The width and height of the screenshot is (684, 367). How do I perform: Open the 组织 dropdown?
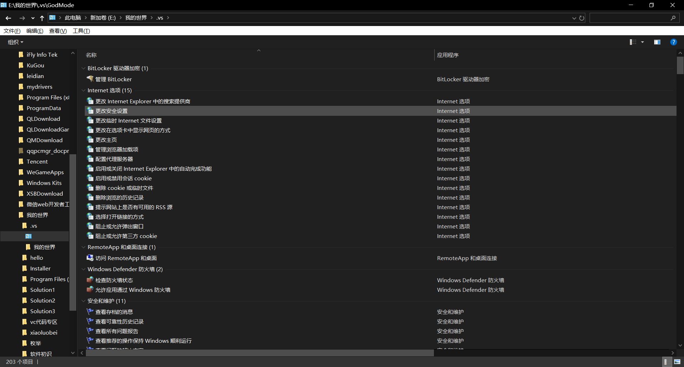(x=16, y=42)
